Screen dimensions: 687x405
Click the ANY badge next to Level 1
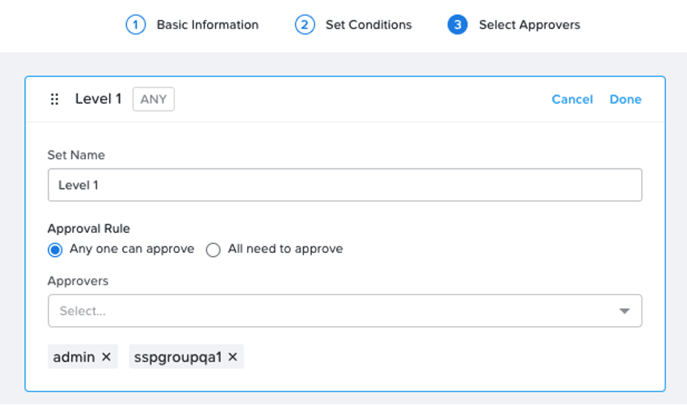click(x=154, y=99)
